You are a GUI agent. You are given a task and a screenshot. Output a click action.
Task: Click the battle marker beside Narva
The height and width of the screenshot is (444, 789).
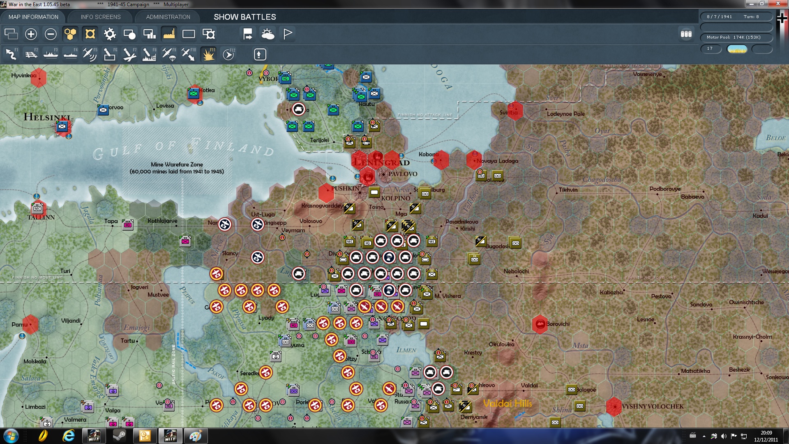click(224, 224)
